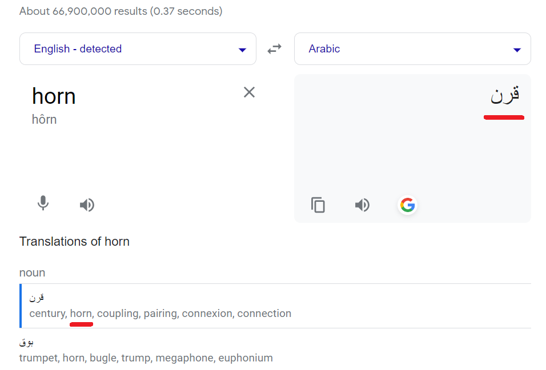546x370 pixels.
Task: Expand the Arabic language dropdown arrow
Action: tap(517, 50)
